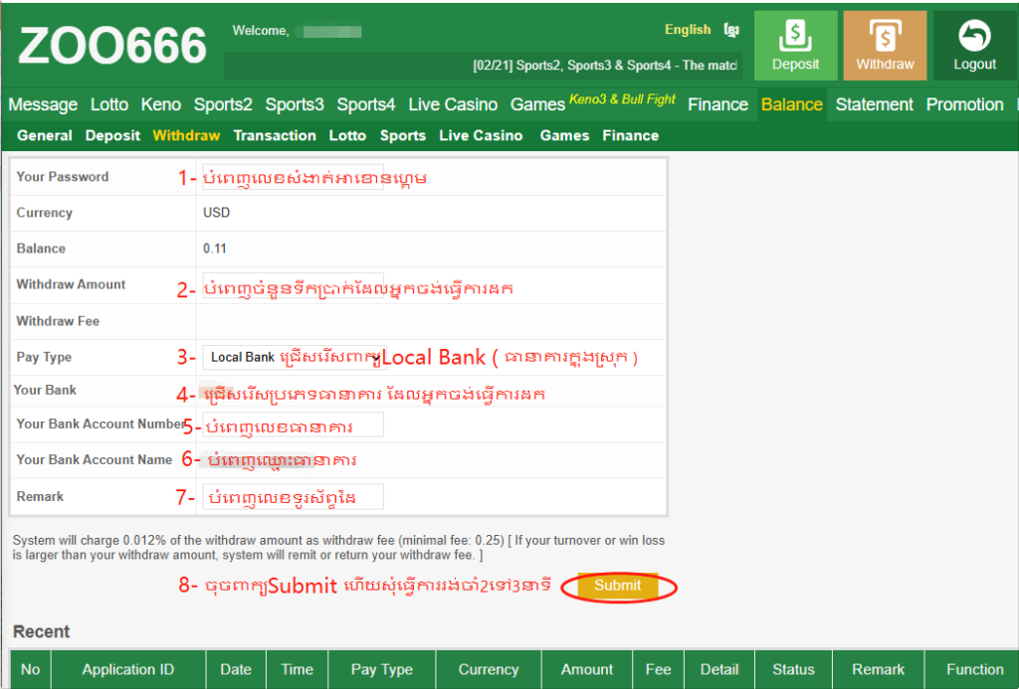The height and width of the screenshot is (689, 1019).
Task: Click the Logout arrow icon
Action: 974,38
